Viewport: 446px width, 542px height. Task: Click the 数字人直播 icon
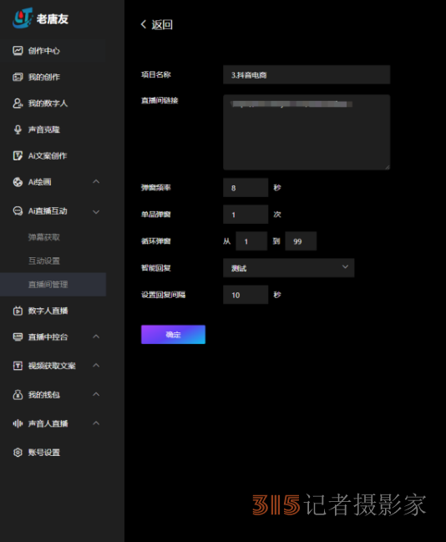click(x=18, y=311)
